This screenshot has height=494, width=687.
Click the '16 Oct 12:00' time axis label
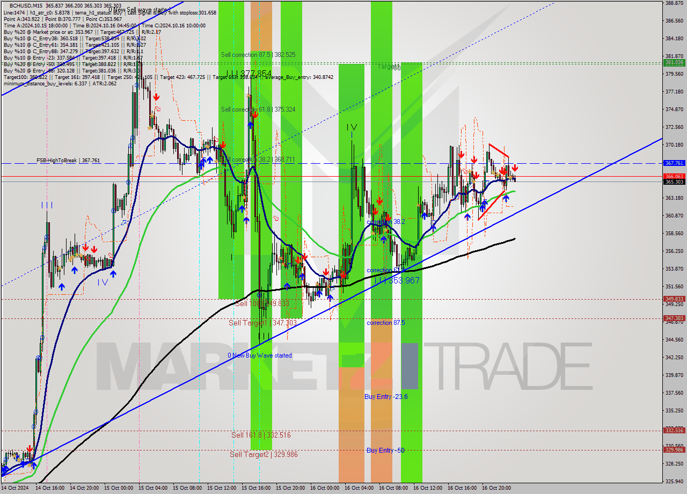tap(428, 488)
